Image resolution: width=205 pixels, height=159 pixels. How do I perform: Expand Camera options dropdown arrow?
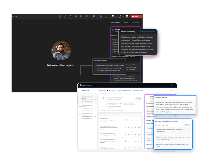116,17
